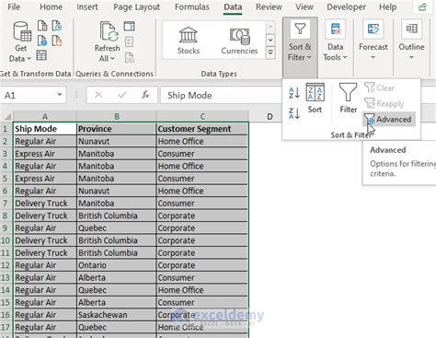Click Alberta cell in row 13

click(x=117, y=277)
